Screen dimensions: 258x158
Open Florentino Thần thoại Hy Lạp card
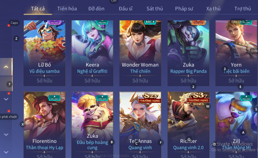[44, 125]
